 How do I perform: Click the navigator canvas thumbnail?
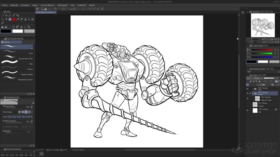tap(263, 25)
